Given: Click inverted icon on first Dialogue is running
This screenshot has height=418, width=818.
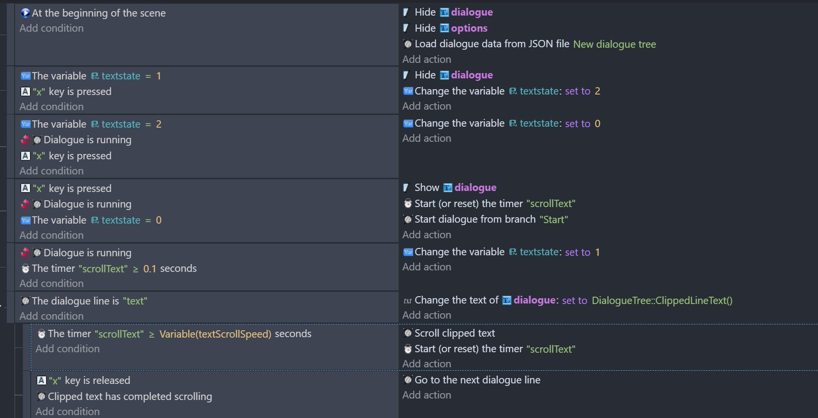Looking at the screenshot, I should pos(25,140).
